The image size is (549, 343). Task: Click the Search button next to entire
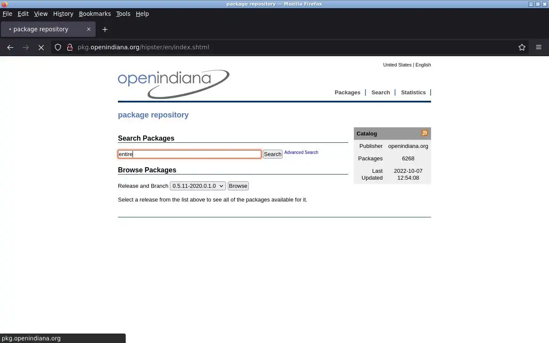click(x=272, y=154)
